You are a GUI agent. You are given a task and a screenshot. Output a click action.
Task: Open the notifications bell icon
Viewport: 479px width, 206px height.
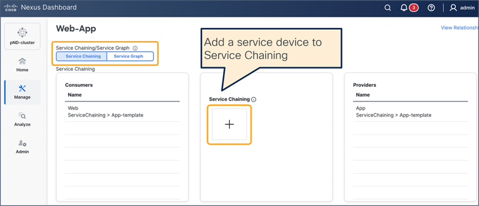404,8
